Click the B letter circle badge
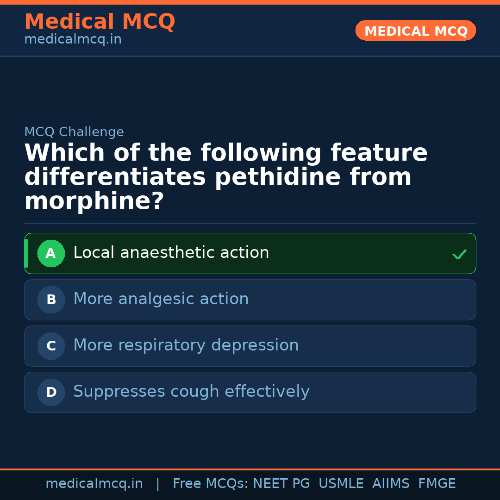Viewport: 500px width, 500px height. [51, 300]
